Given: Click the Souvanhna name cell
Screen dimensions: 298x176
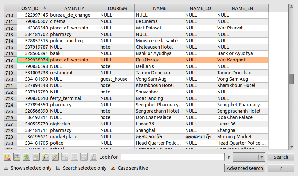Looking at the screenshot, I should (159, 92).
